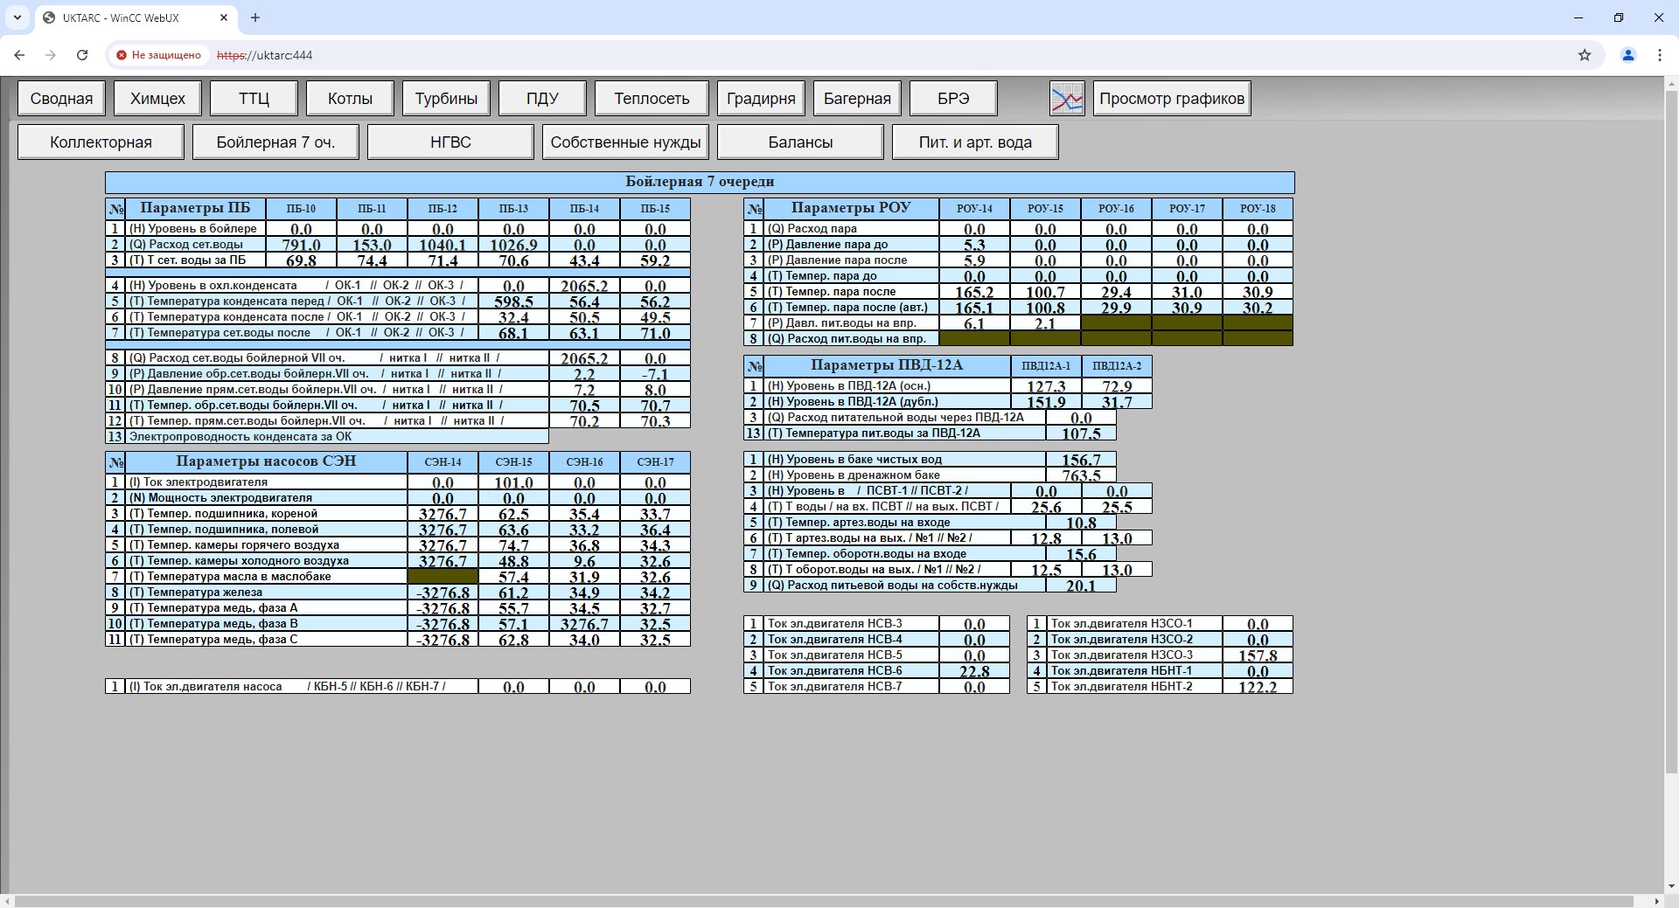This screenshot has width=1680, height=908.
Task: Open the Котлы section
Action: coord(350,99)
